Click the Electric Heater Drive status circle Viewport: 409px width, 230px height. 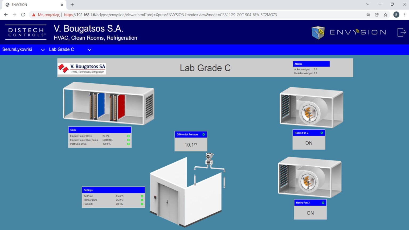[x=128, y=136]
